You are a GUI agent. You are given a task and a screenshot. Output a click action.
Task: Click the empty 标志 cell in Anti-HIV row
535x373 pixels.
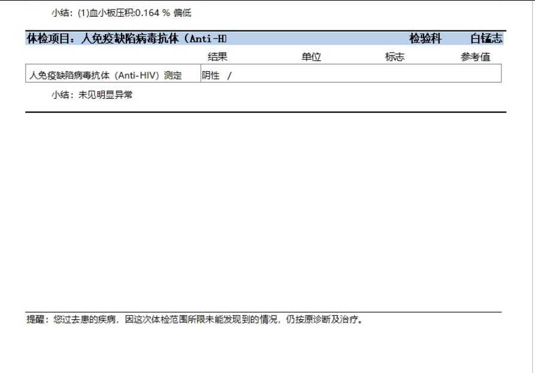coord(394,75)
